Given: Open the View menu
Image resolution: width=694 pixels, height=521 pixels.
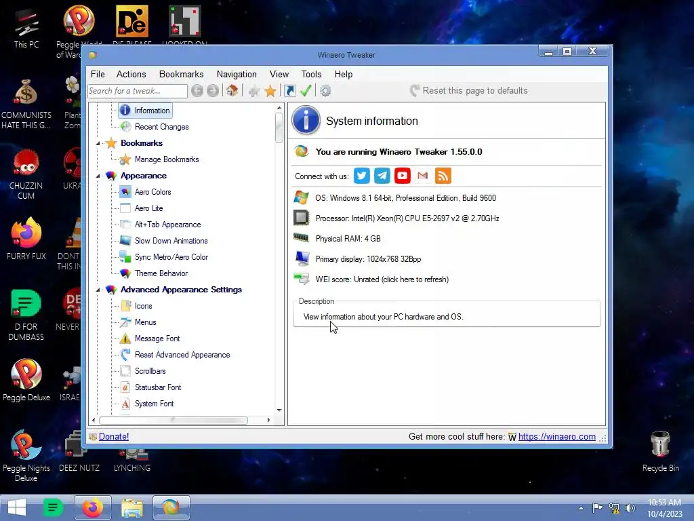Looking at the screenshot, I should [279, 74].
